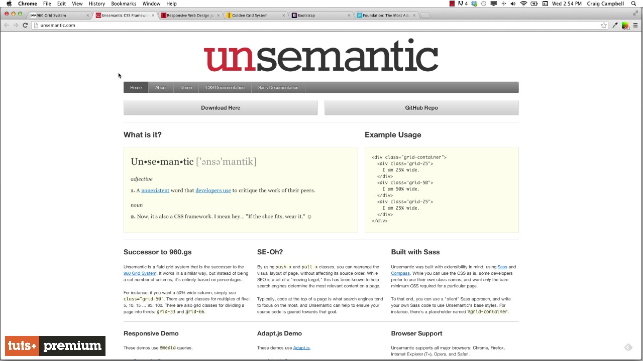Open the Sass link in Built with Sass

[x=502, y=267]
